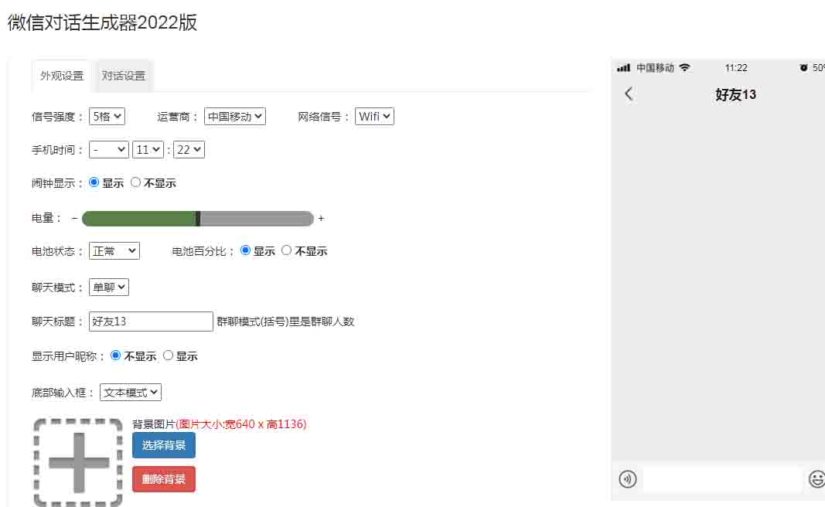Click the alarm clock icon in status bar
The image size is (825, 507).
coord(804,68)
